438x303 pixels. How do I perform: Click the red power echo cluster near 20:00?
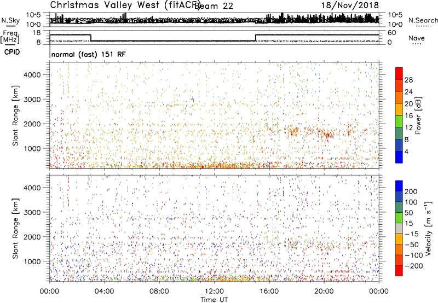click(x=326, y=134)
